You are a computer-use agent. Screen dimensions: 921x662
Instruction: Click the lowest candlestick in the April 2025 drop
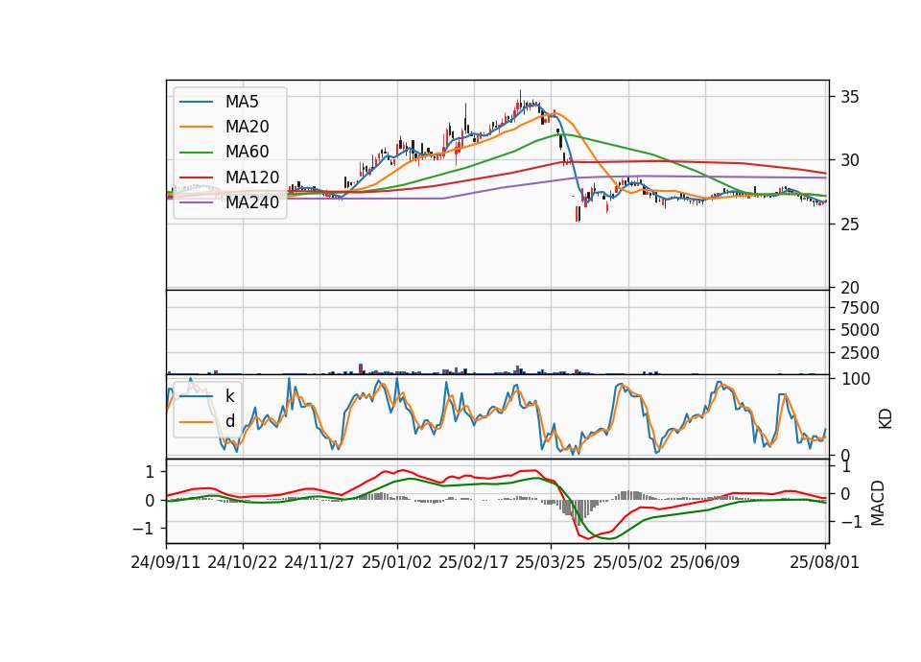coord(578,214)
